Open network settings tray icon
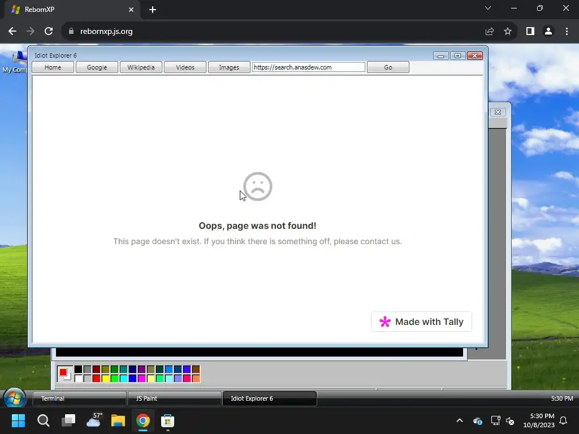The image size is (579, 434). 495,420
